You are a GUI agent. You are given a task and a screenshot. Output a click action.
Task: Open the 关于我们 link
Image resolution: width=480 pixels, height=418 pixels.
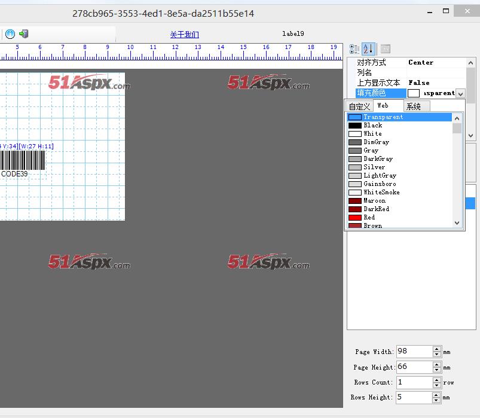[x=185, y=34]
